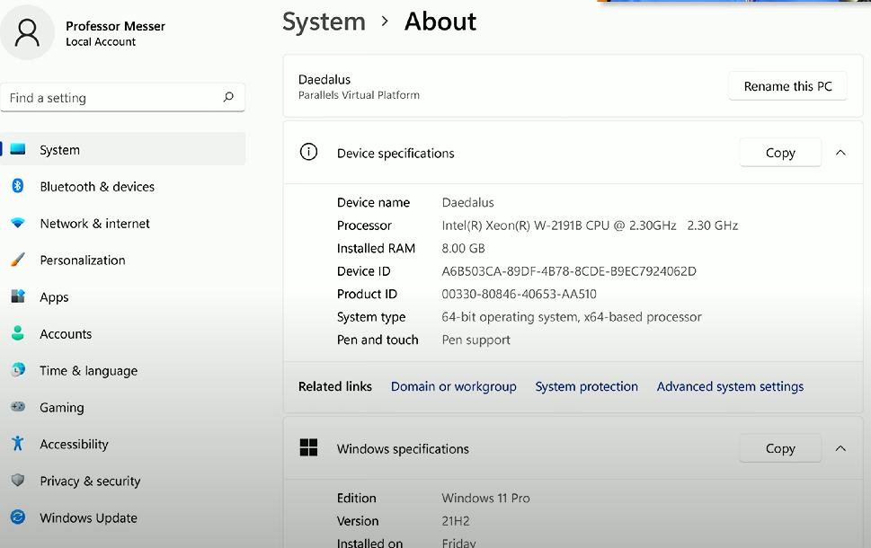Click the Rename this PC button

[787, 86]
